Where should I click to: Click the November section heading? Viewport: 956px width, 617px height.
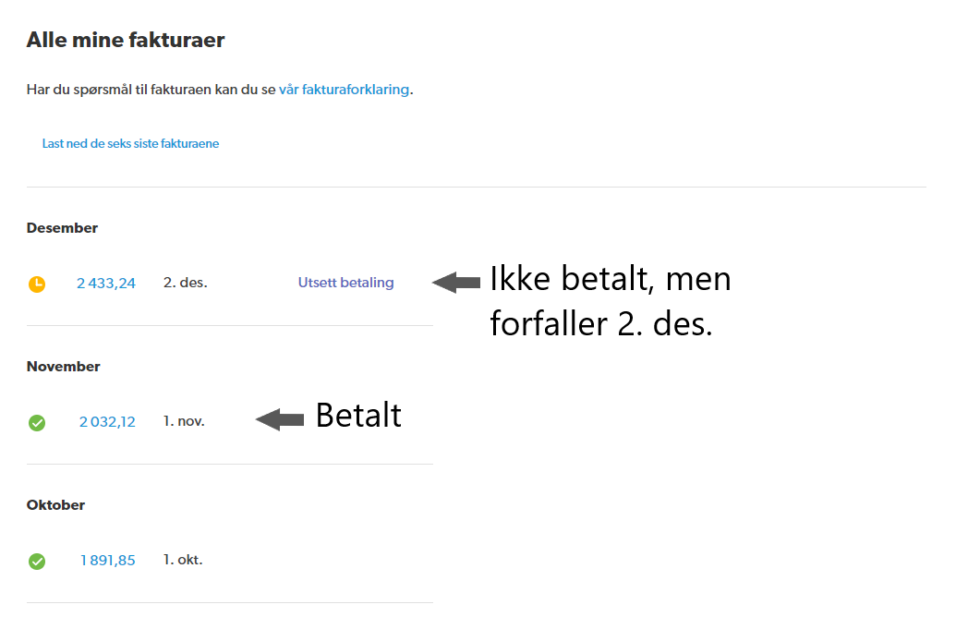(x=63, y=367)
